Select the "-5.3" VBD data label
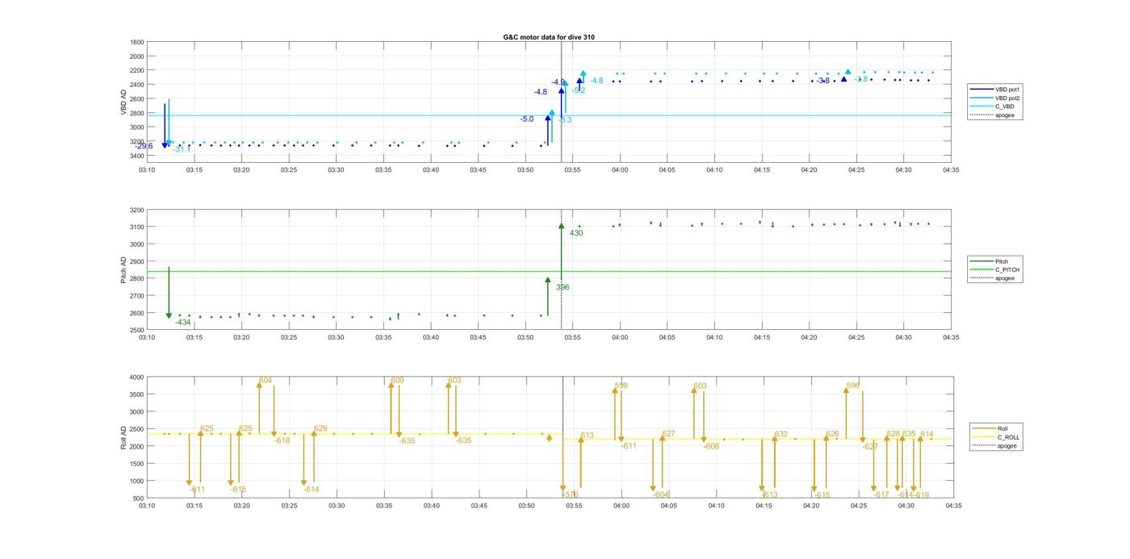1130x559 pixels. point(564,120)
